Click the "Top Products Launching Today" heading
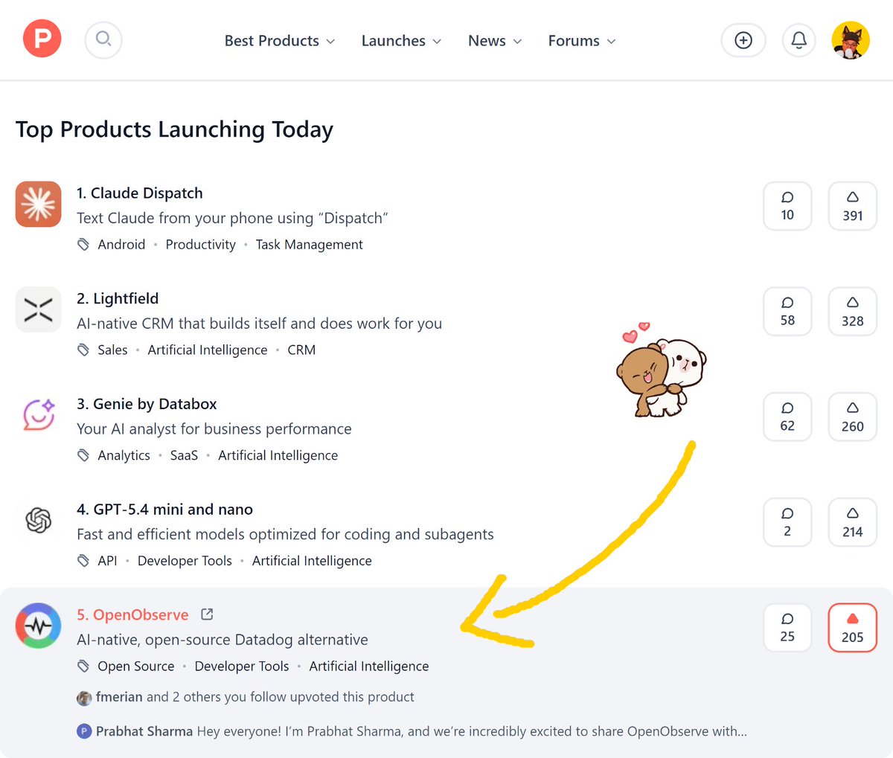The image size is (893, 758). pos(174,129)
